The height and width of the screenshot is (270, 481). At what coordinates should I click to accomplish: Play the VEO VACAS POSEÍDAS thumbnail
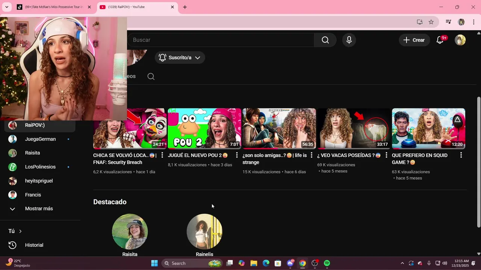coord(354,129)
